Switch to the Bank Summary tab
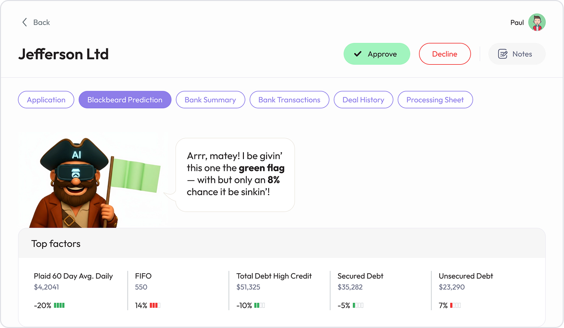 click(210, 99)
